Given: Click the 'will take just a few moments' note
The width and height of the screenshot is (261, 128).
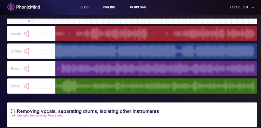Looking at the screenshot, I should [37, 116].
